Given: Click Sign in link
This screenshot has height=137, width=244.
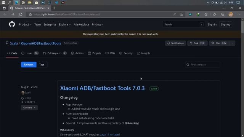Looking at the screenshot, I should pyautogui.click(x=212, y=24).
